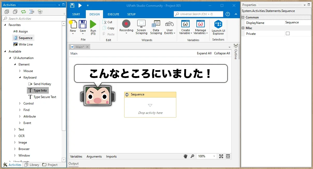Open Help with the question mark icon
The height and width of the screenshot is (169, 313).
pos(228,14)
